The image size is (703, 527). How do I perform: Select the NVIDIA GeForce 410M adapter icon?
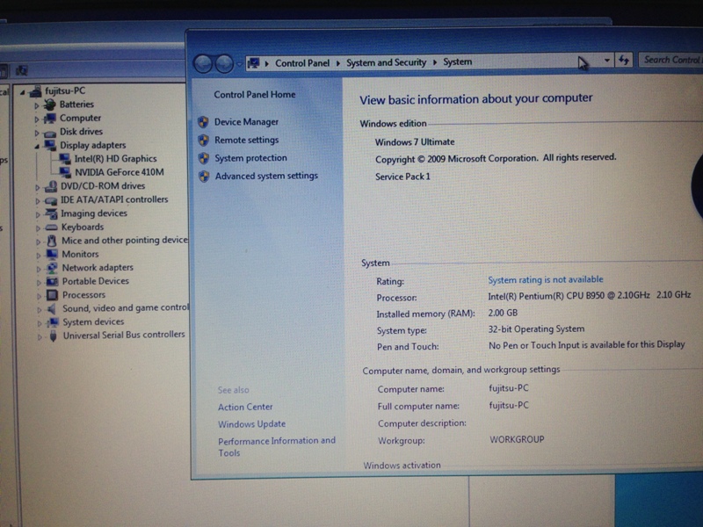[65, 172]
